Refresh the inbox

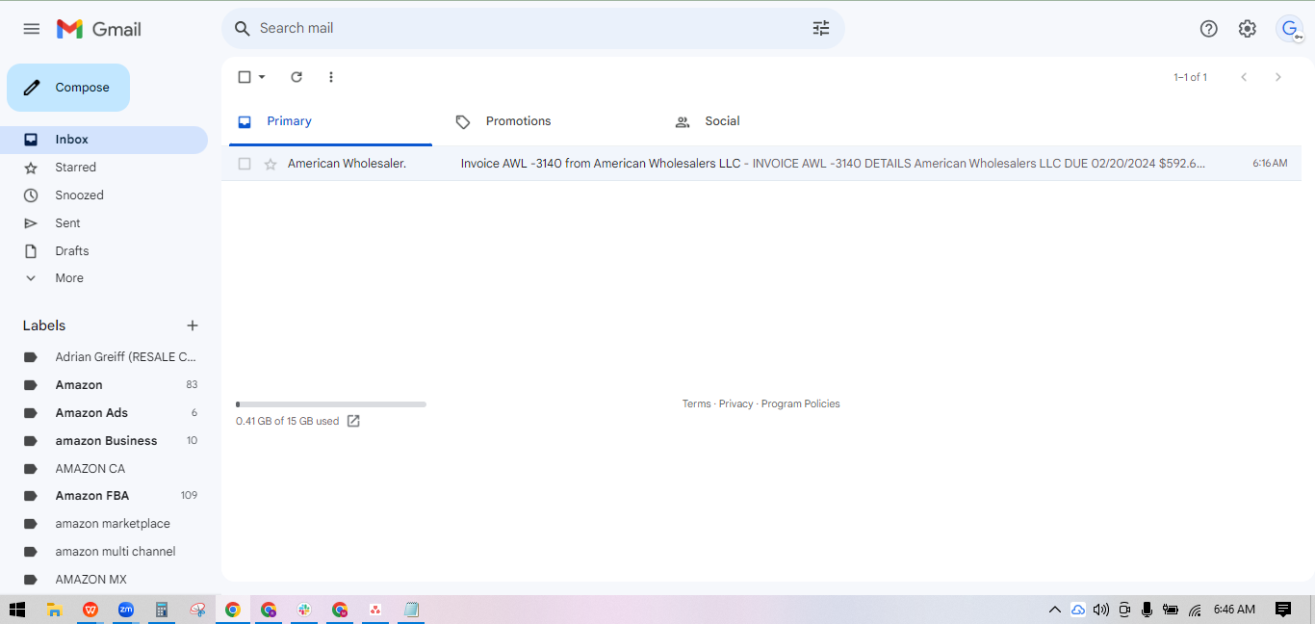(x=297, y=77)
